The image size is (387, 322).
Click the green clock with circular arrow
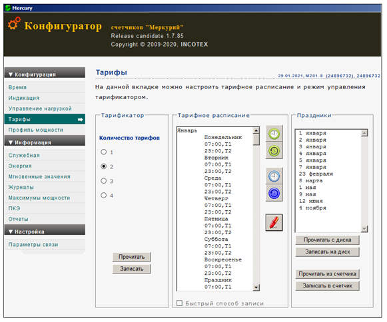[x=274, y=150]
